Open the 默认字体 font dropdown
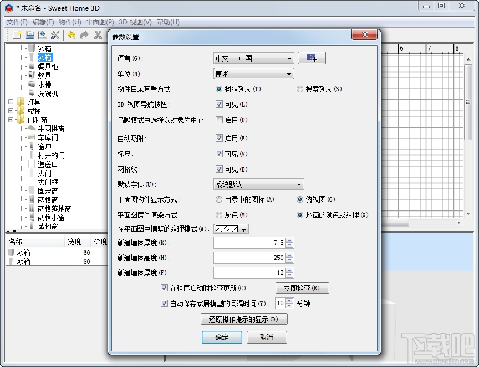 click(x=258, y=184)
